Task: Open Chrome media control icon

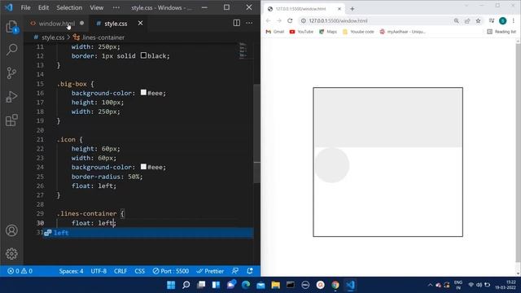Action: pyautogui.click(x=492, y=20)
